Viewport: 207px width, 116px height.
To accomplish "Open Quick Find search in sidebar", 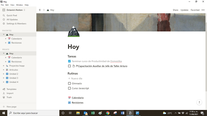I will pos(11,15).
